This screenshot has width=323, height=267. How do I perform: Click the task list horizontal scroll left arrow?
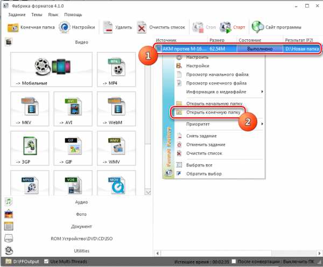point(158,253)
